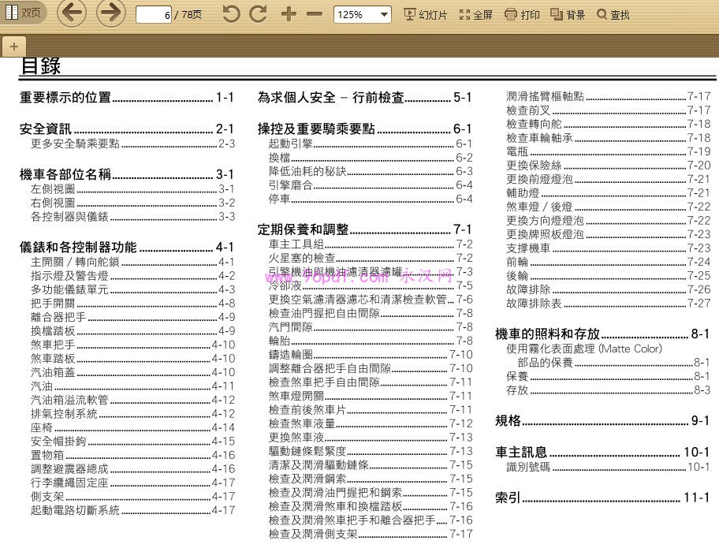Start slideshow mode with 幻灯片 button
Screen dimensions: 719x548
tap(425, 13)
